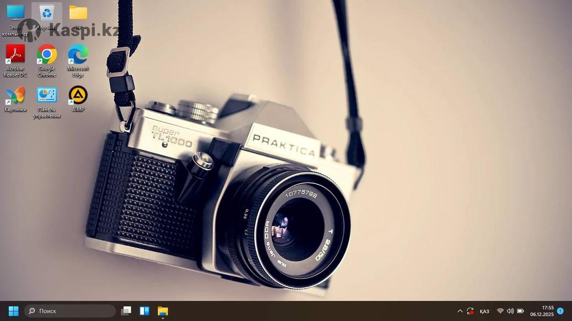Viewport: 572px width, 321px height.
Task: Open Task View from the taskbar
Action: pos(126,311)
